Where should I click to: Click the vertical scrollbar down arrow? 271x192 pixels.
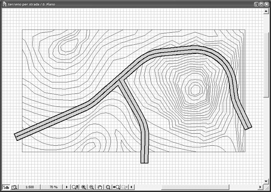[267, 181]
